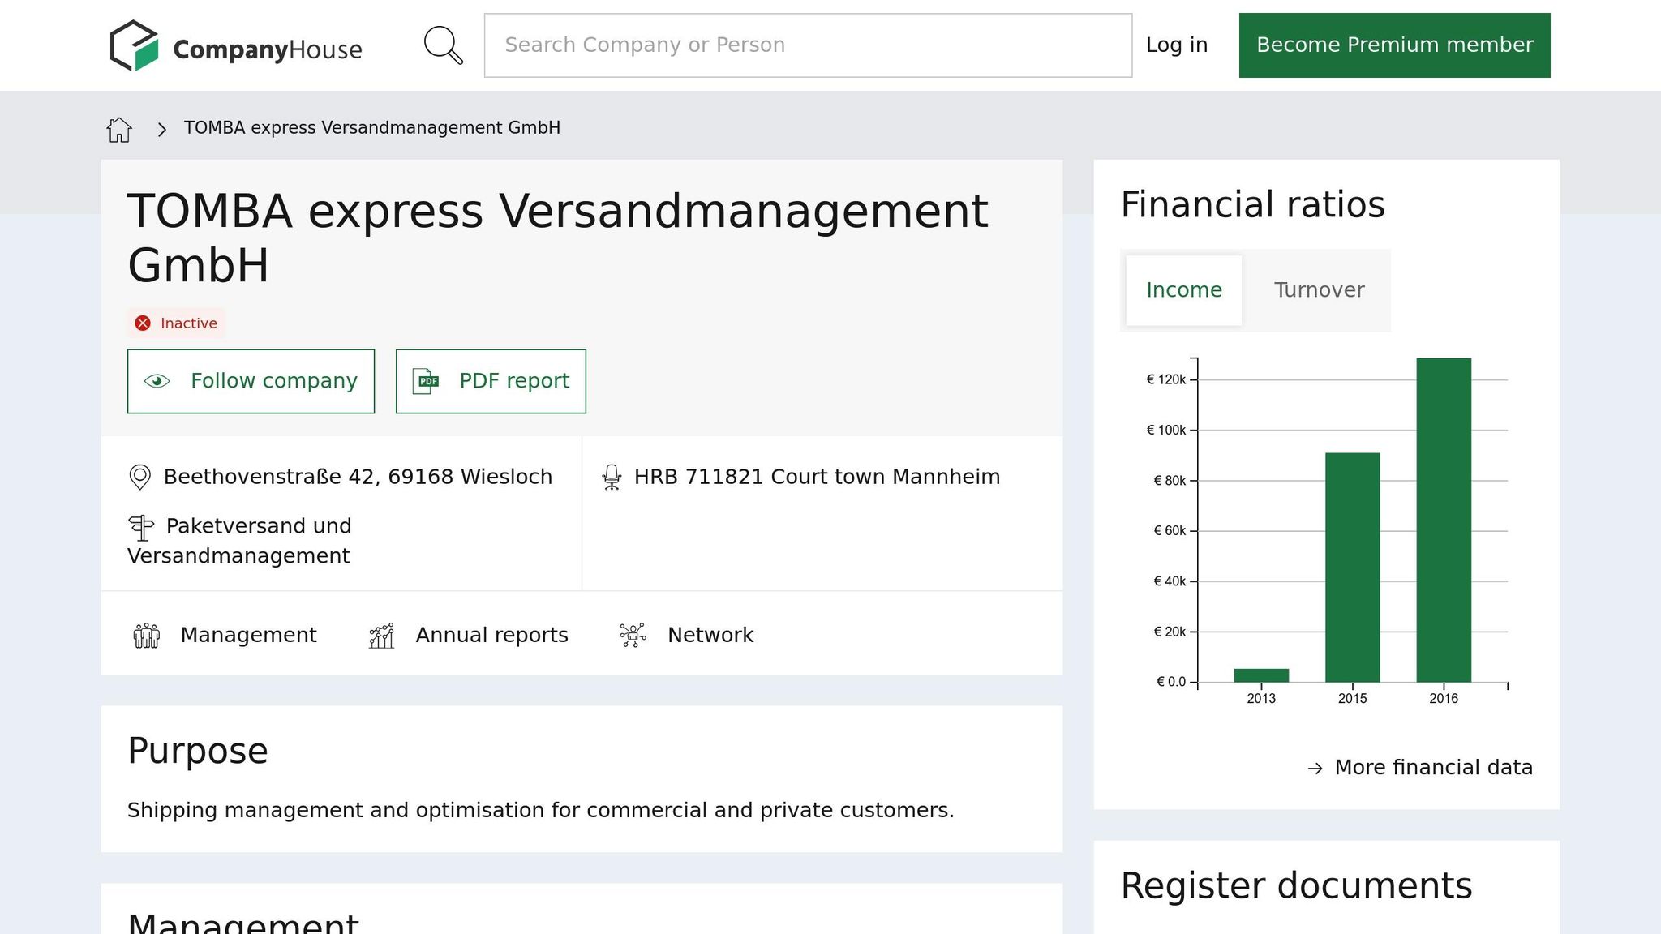
Task: Open the Log in link
Action: point(1177,45)
